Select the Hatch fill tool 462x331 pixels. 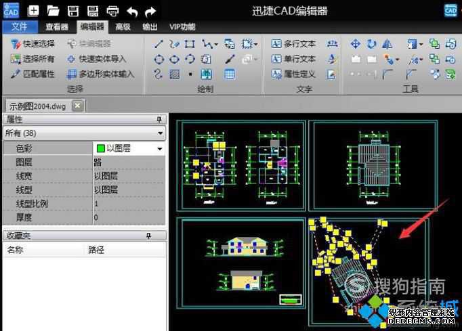[174, 74]
